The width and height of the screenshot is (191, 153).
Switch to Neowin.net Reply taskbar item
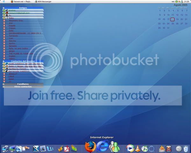tap(21, 2)
